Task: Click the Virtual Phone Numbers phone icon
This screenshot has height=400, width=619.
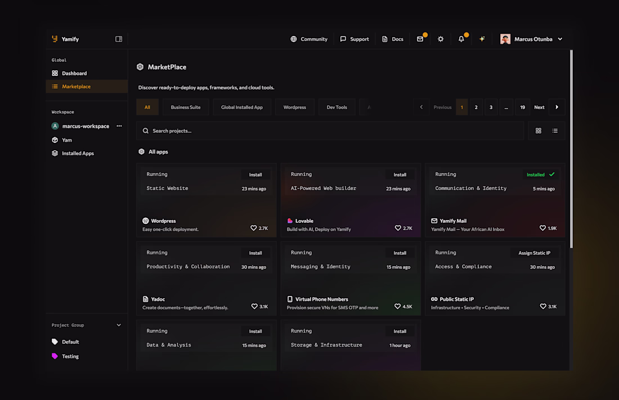Action: [290, 299]
